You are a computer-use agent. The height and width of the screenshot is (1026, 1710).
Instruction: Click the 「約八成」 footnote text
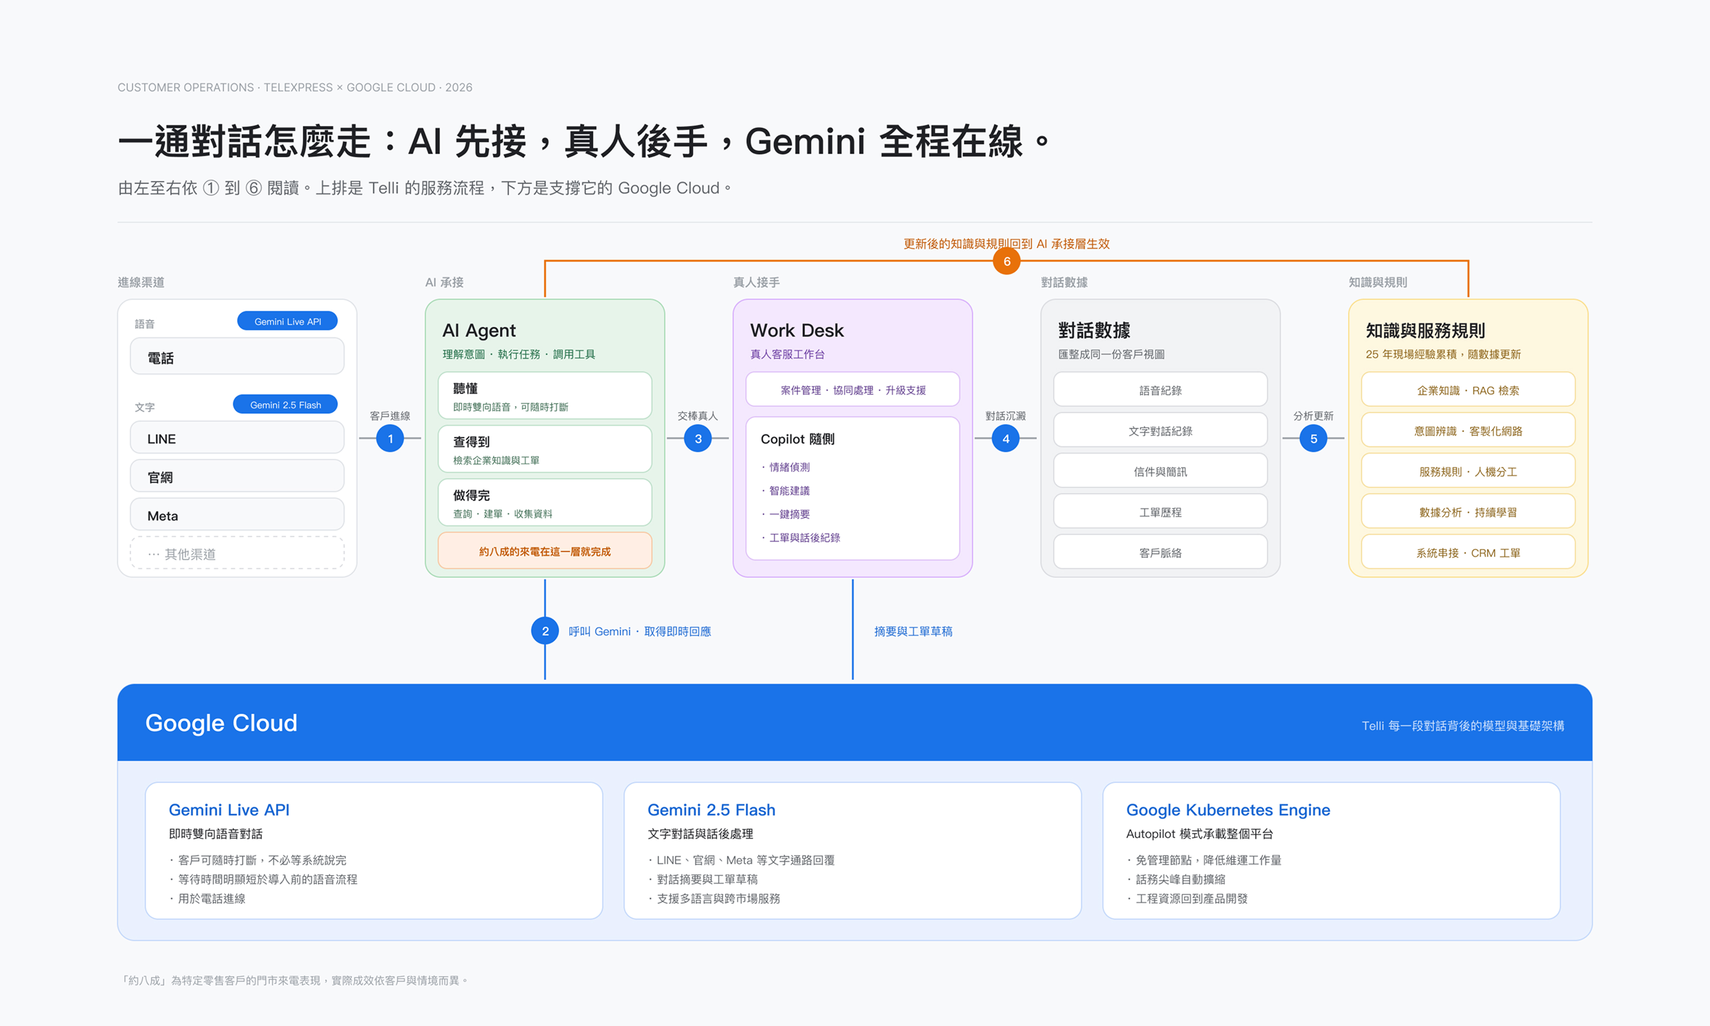point(295,980)
